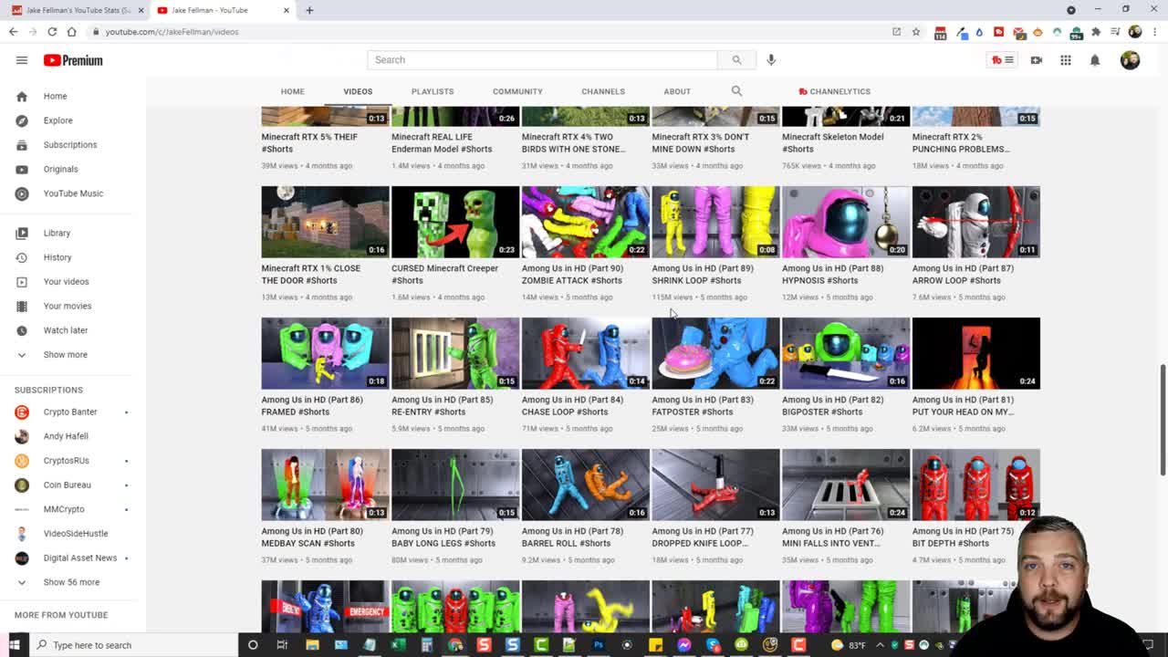Click inside the YouTube Search field
1168x657 pixels.
[x=542, y=60]
